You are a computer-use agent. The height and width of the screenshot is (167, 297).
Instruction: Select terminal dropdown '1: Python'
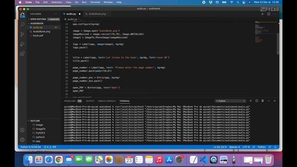[x=230, y=101]
